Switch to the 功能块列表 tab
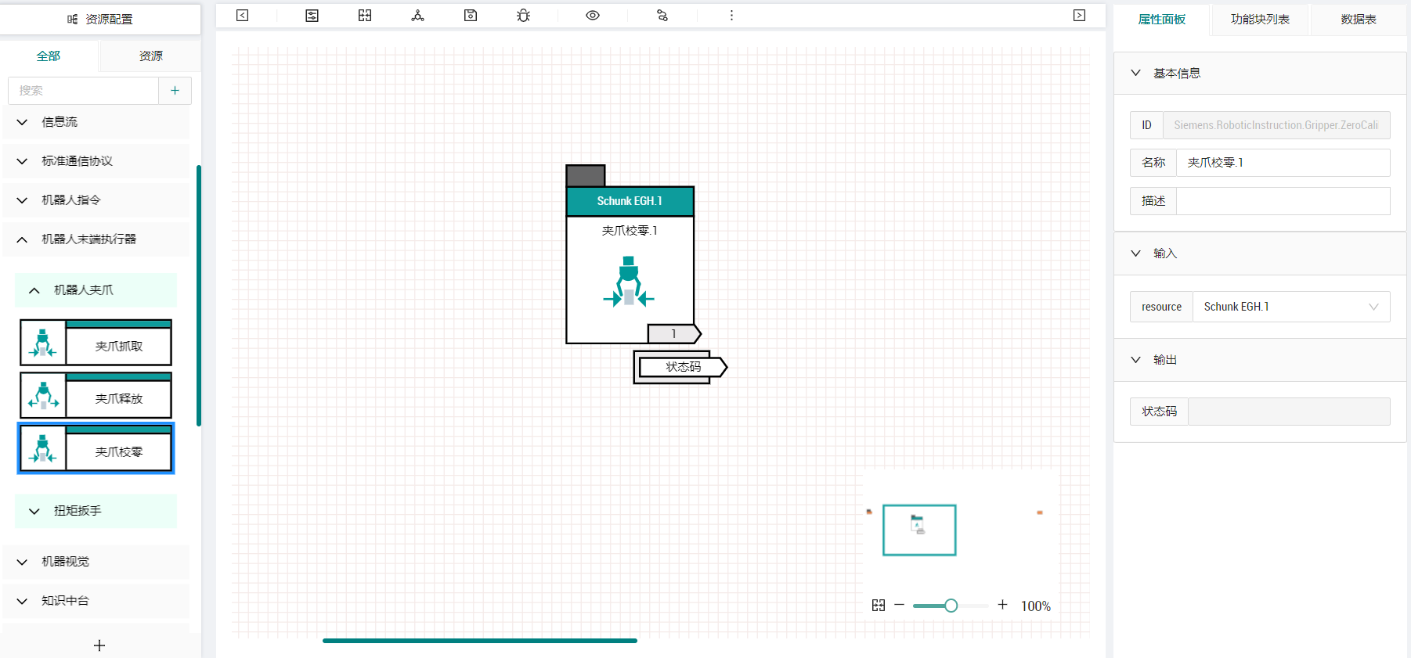 point(1260,20)
